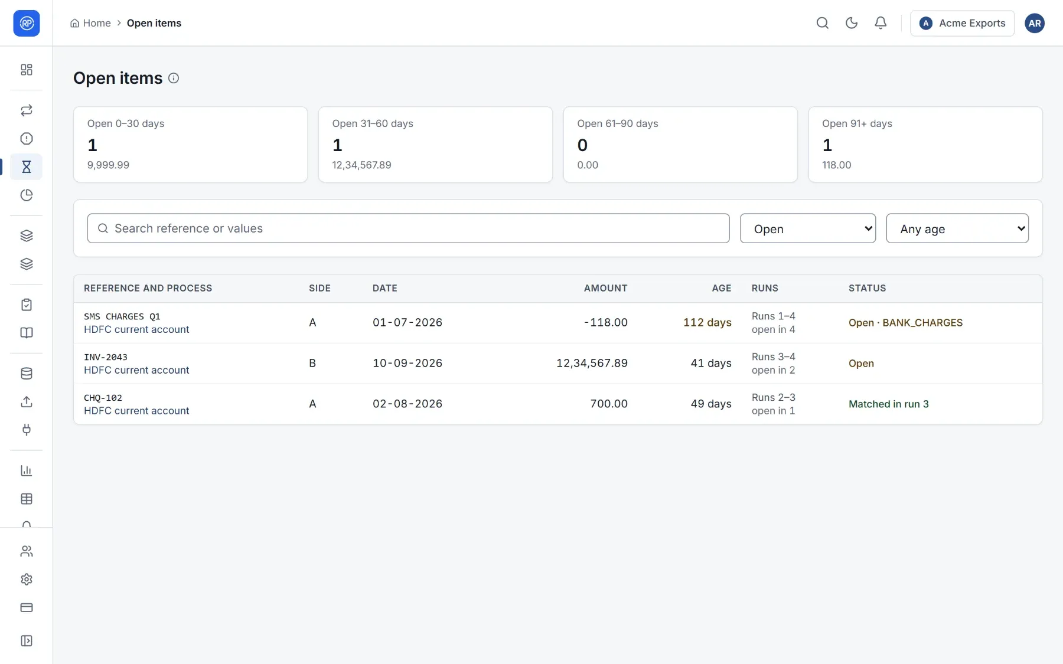Click the 112 days age value
Screen dimensions: 1063x664
(x=707, y=323)
